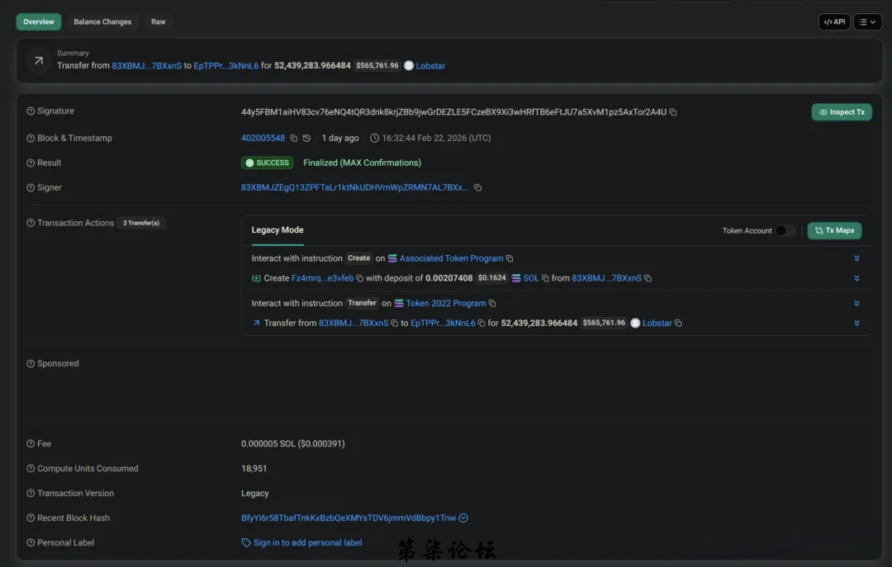Copy the signer address
The width and height of the screenshot is (892, 567).
coord(477,188)
